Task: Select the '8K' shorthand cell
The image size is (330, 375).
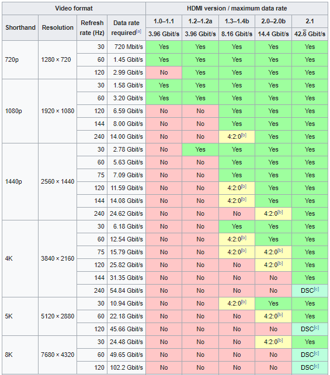Action: 20,355
